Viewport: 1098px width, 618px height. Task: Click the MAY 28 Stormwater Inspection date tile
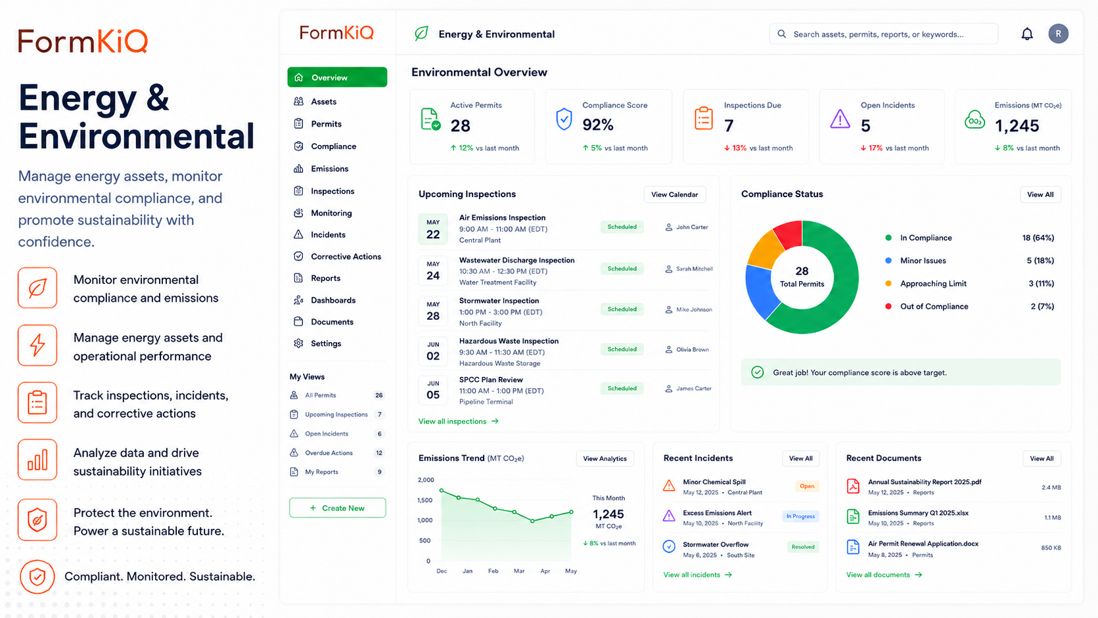click(433, 311)
